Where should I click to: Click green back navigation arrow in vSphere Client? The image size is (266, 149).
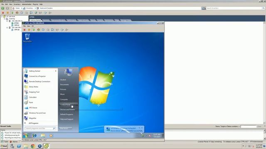click(x=3, y=8)
